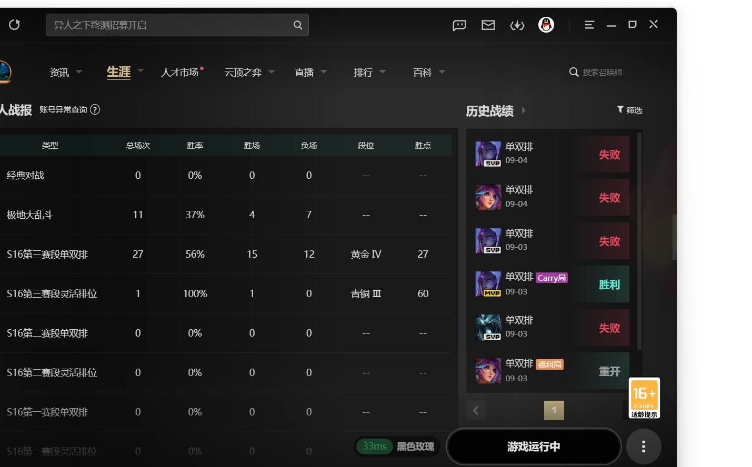Click the refresh icon in the top bar

pyautogui.click(x=14, y=25)
